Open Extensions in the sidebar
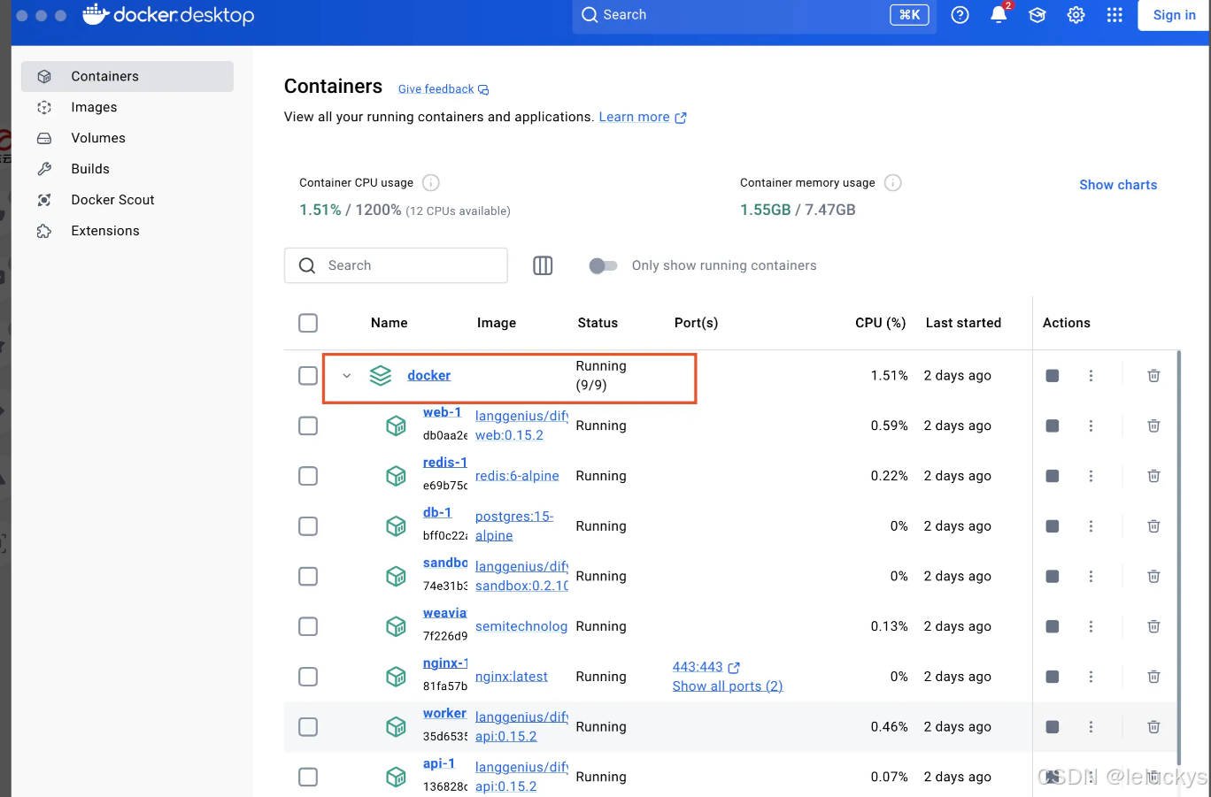This screenshot has width=1211, height=797. coord(127,231)
